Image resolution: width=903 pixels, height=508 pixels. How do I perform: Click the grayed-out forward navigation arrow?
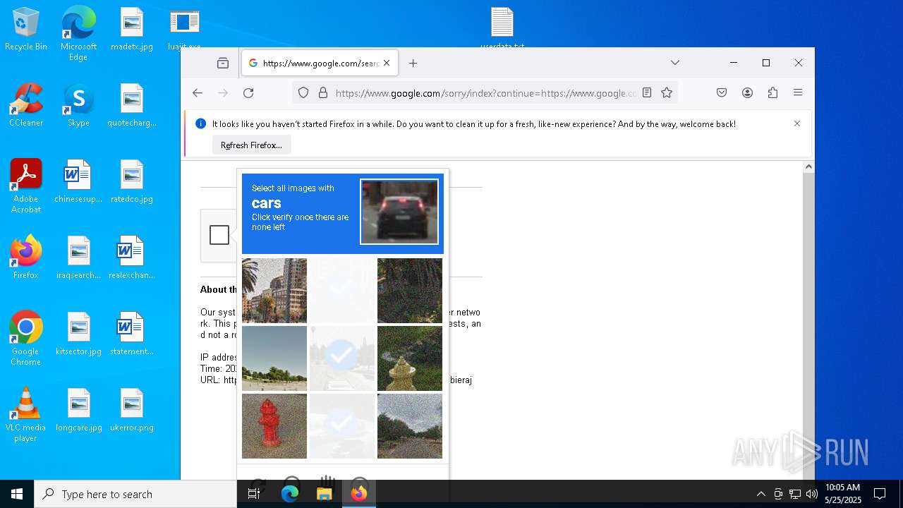[223, 93]
